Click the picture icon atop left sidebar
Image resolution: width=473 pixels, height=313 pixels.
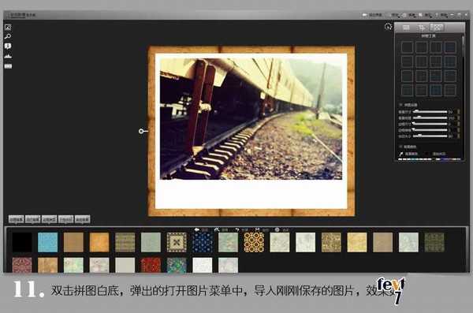pyautogui.click(x=8, y=27)
